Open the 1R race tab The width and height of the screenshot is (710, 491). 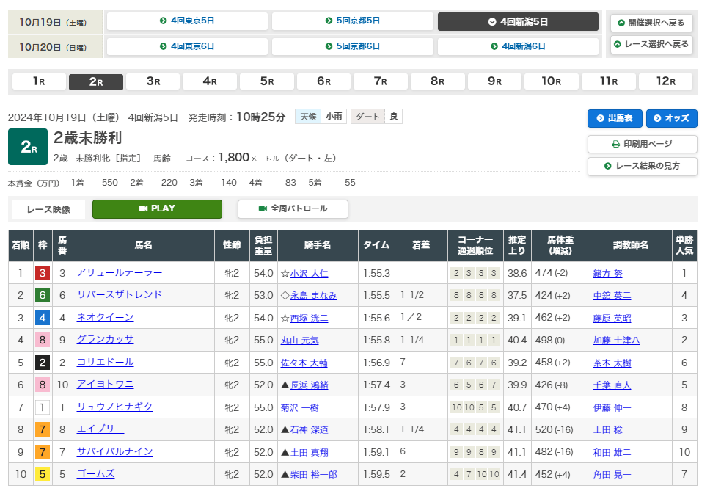(38, 81)
